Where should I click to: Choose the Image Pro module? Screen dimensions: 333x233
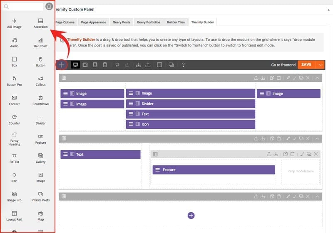[x=14, y=197]
